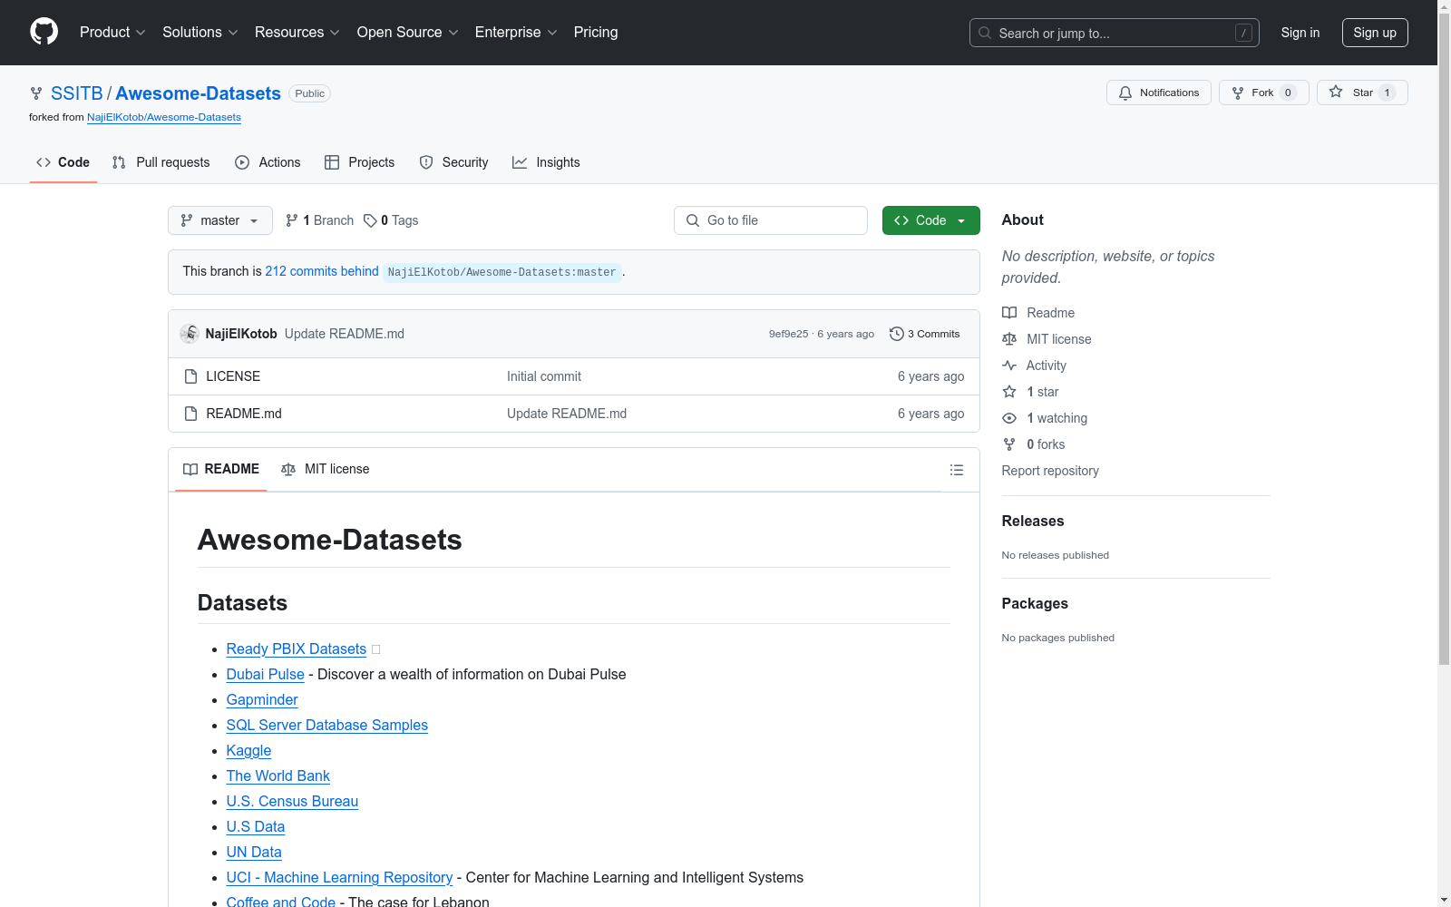Click the Sign up button
The image size is (1451, 907).
click(x=1375, y=33)
